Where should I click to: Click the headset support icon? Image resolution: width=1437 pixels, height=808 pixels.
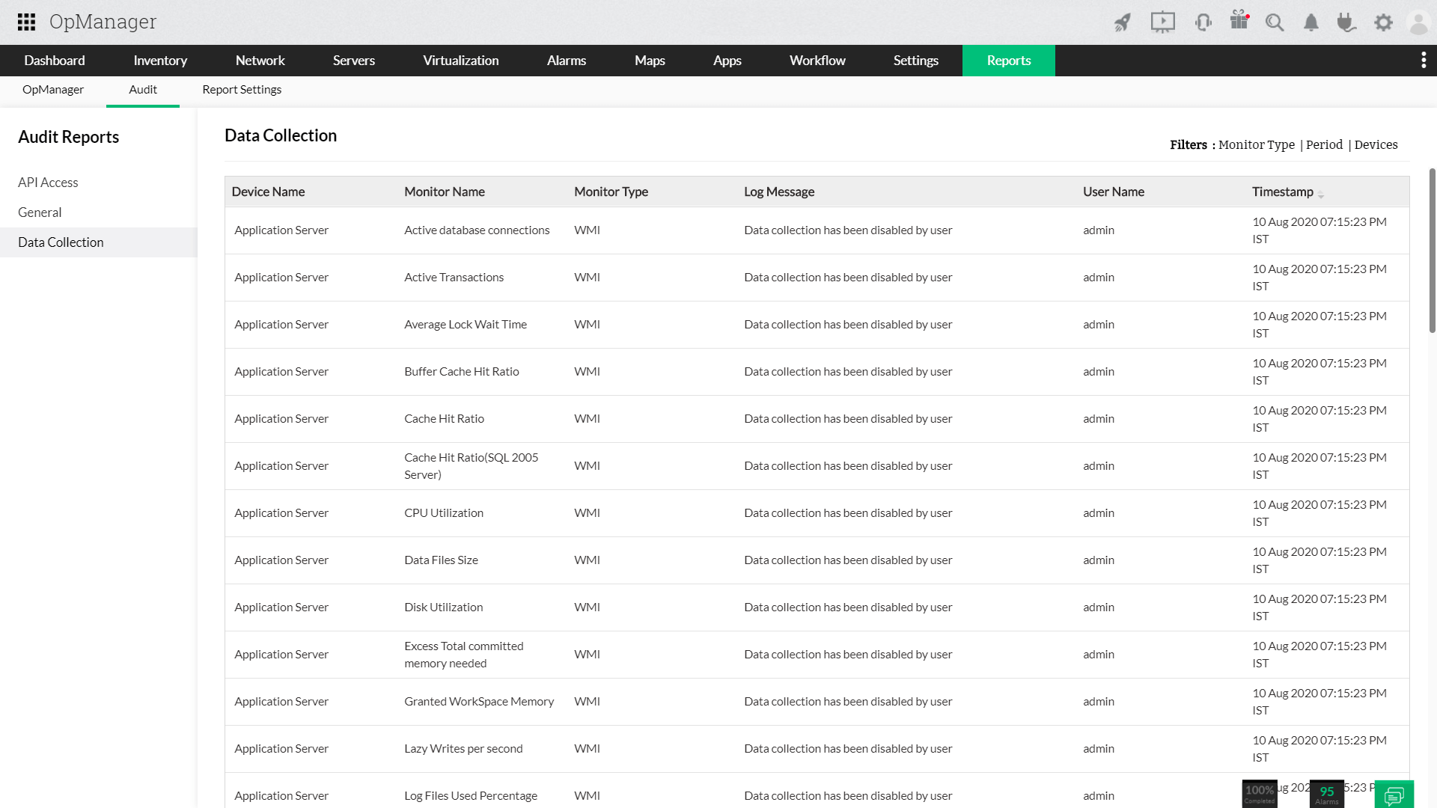(1203, 22)
